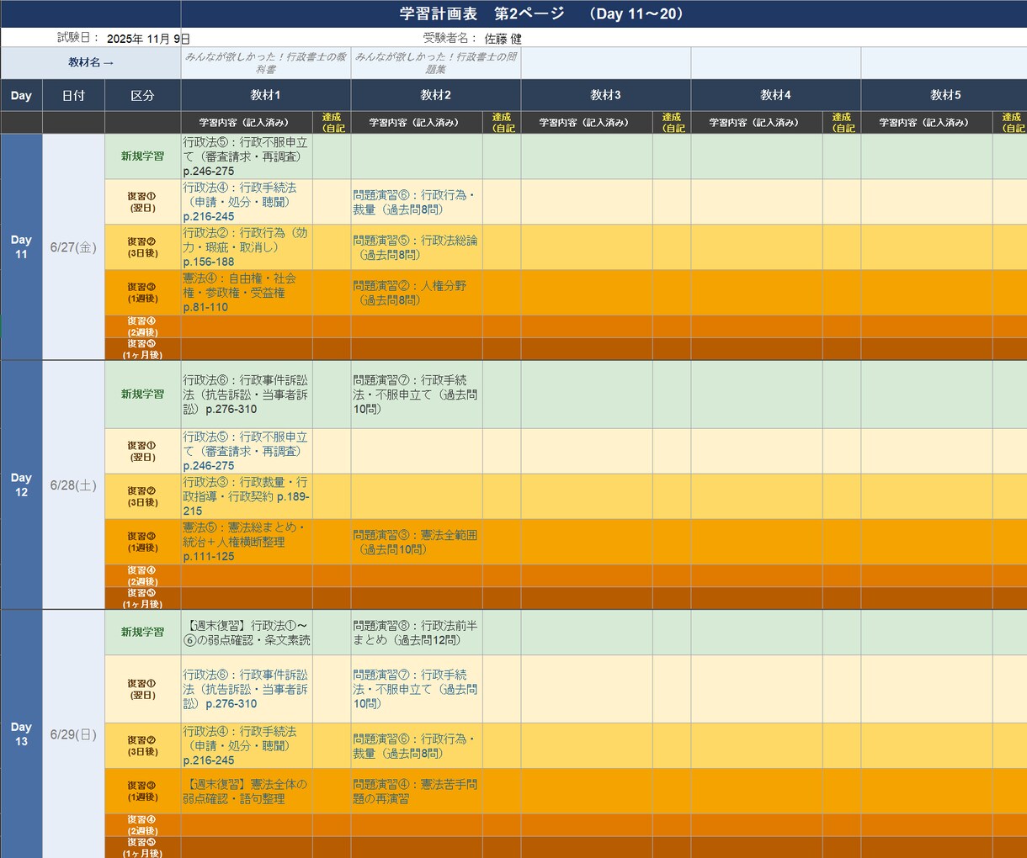This screenshot has width=1027, height=858.
Task: Click "学習内容（記入済み）" subheader under 教材3
Action: coord(588,123)
